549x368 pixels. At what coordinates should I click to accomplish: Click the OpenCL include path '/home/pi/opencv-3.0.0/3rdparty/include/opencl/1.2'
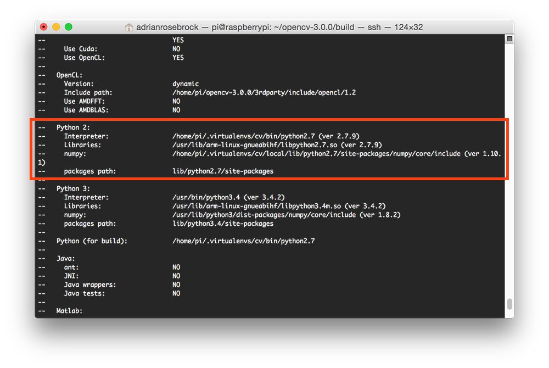(264, 92)
